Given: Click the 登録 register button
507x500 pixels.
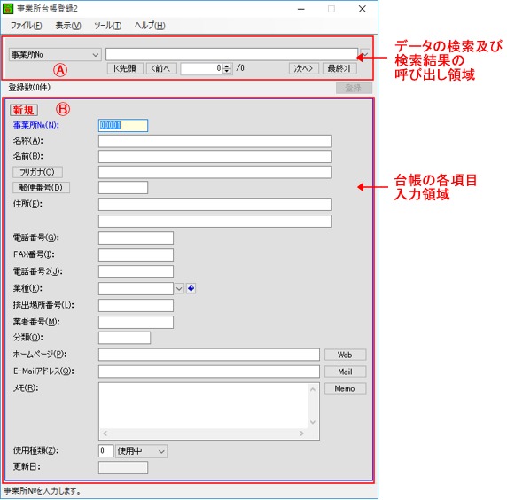Looking at the screenshot, I should click(354, 88).
